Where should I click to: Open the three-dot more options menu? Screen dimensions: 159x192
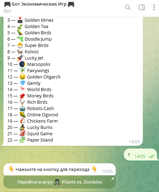154,7
